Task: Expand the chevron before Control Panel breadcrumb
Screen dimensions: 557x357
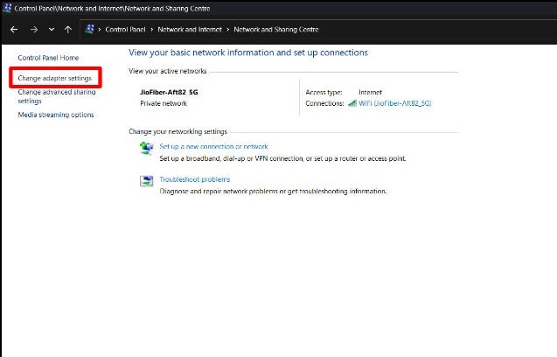Action: pos(100,30)
